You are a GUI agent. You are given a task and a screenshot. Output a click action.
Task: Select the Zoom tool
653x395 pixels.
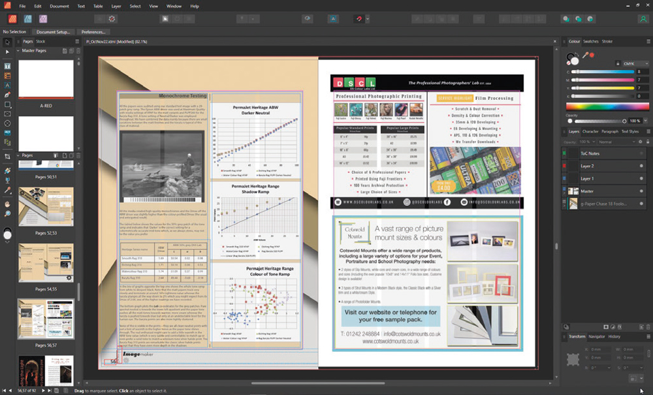click(x=7, y=213)
